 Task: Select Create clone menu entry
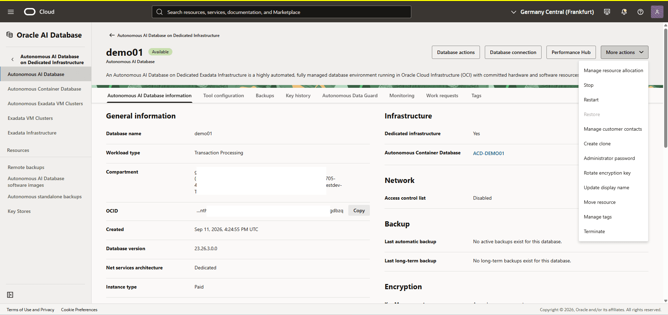613,144
